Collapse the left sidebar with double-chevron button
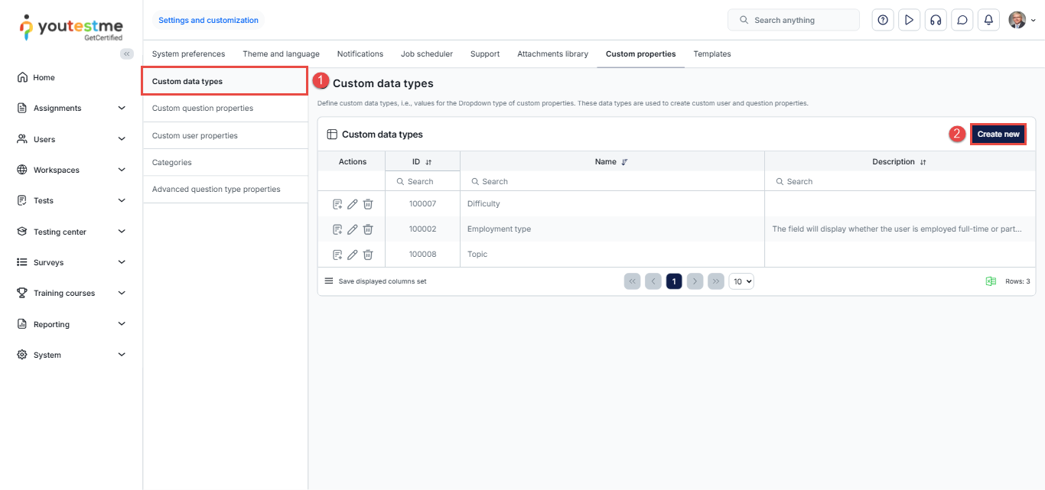This screenshot has height=490, width=1045. (127, 54)
